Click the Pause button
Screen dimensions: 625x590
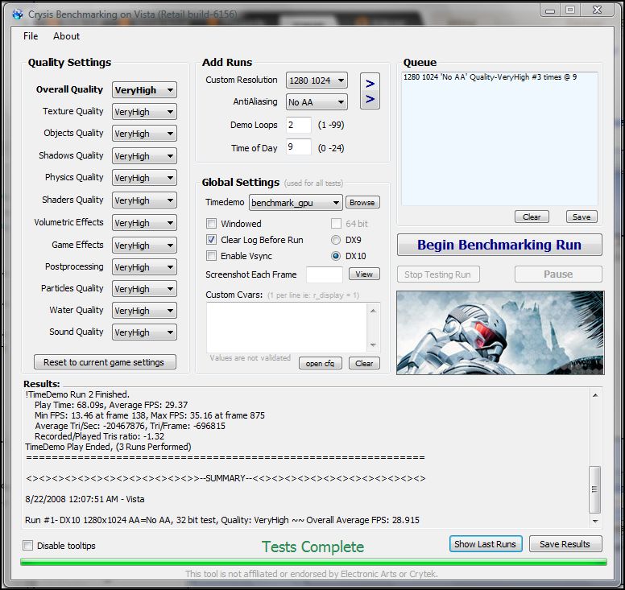tap(558, 274)
